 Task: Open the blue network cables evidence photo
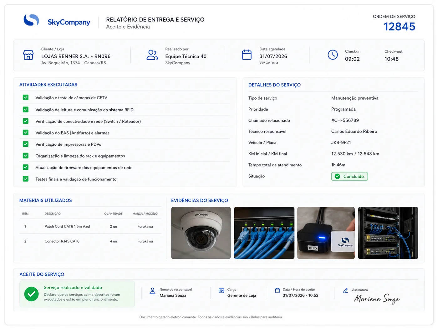[264, 233]
